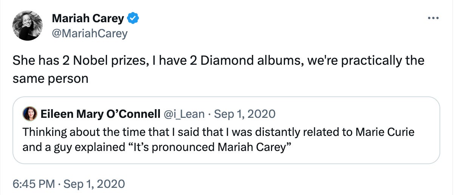Screen dimensions: 455x195
Task: Open Eileen Mary O'Connell's name link
Action: point(100,114)
